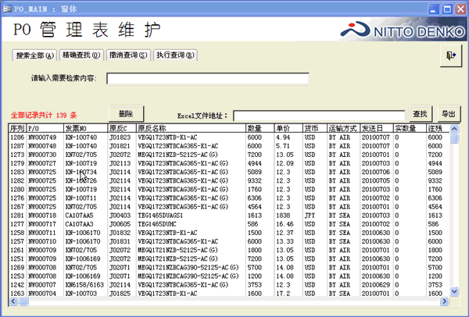Select row with sequence 1267
Screen dimensions: 469x317
click(229, 207)
